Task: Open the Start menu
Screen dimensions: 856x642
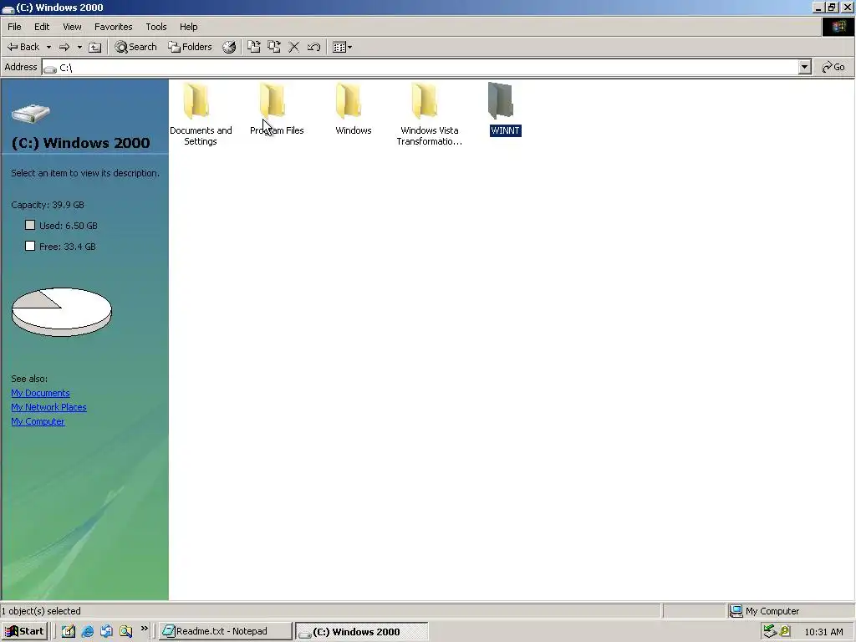Action: [x=26, y=632]
